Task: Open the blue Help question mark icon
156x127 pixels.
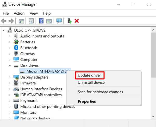Action: [x=41, y=21]
